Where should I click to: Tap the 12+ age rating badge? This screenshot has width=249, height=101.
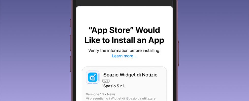point(106,81)
